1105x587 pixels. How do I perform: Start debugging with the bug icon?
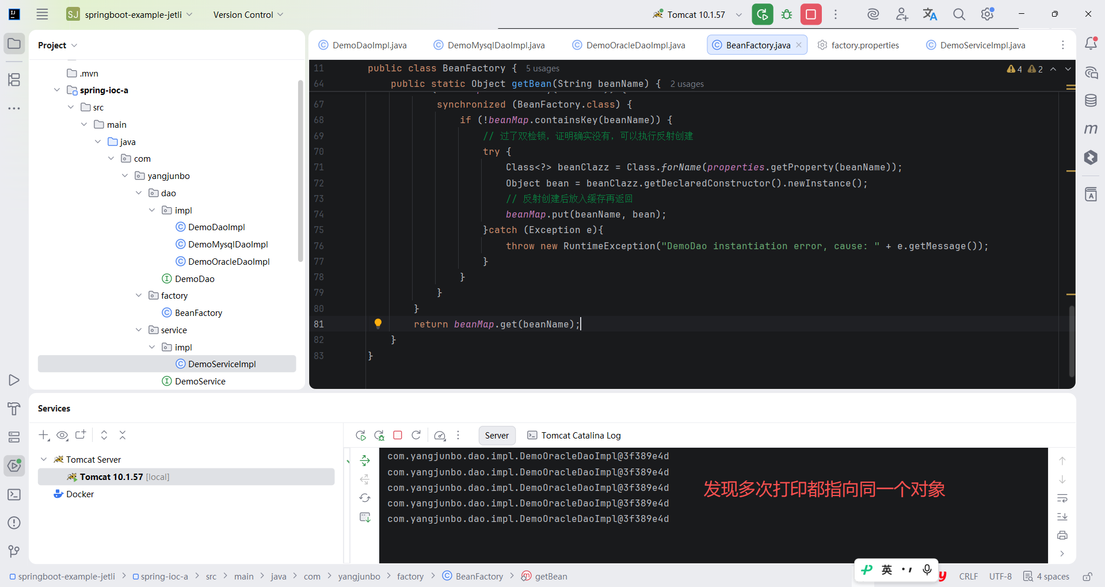[x=787, y=14]
